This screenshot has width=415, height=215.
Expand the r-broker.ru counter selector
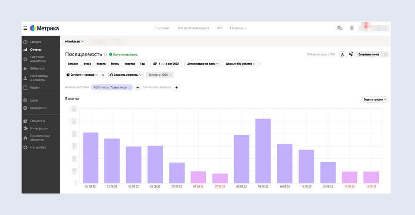pyautogui.click(x=74, y=41)
